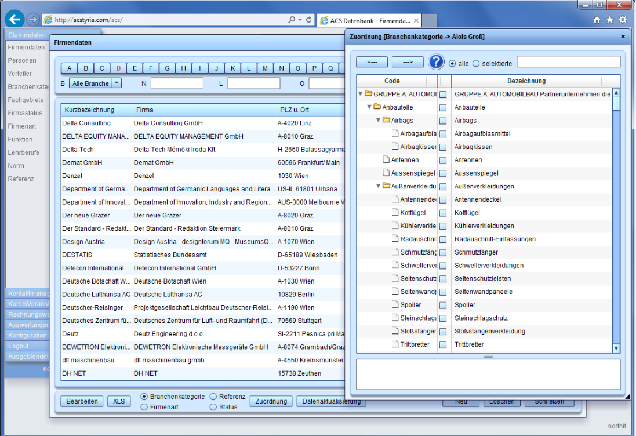Click the refresh icon in address bar
636x436 pixels.
[308, 20]
